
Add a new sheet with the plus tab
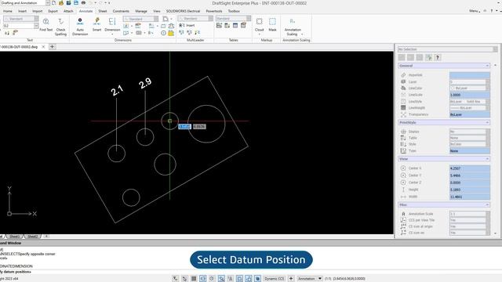click(46, 237)
